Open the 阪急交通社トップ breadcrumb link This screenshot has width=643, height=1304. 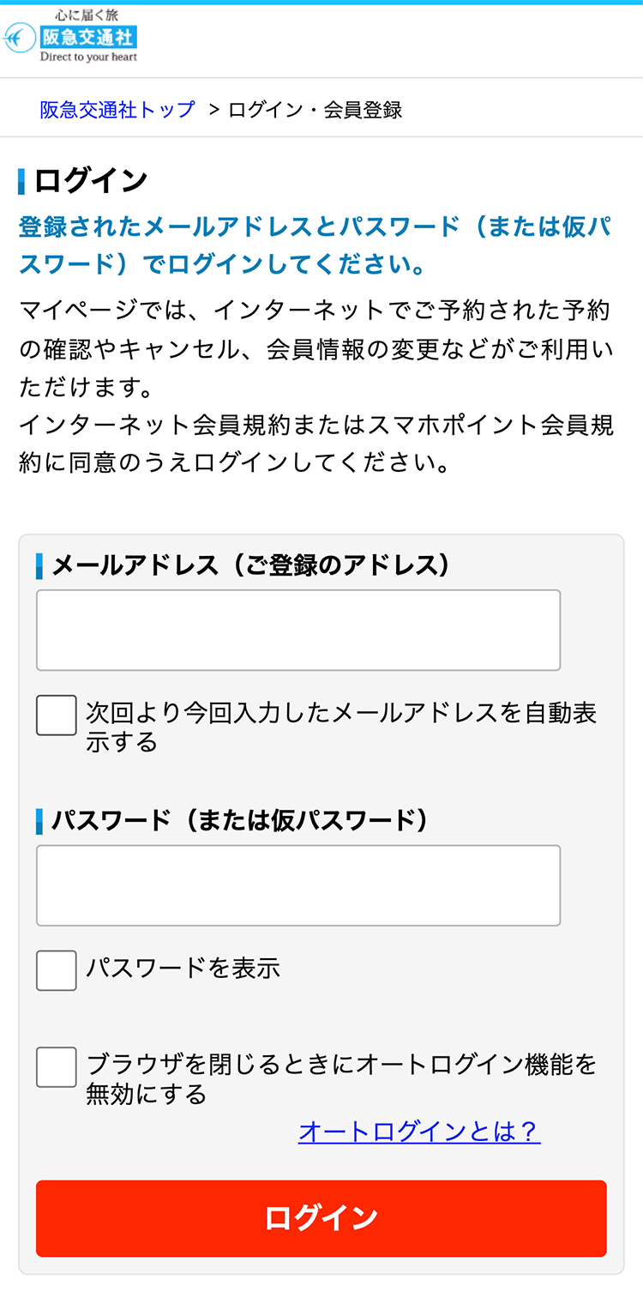tap(117, 109)
